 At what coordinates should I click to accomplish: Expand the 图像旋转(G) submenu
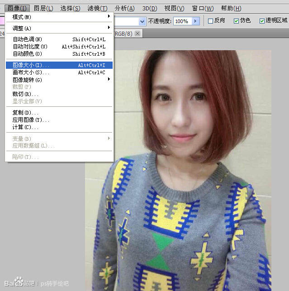pyautogui.click(x=59, y=80)
